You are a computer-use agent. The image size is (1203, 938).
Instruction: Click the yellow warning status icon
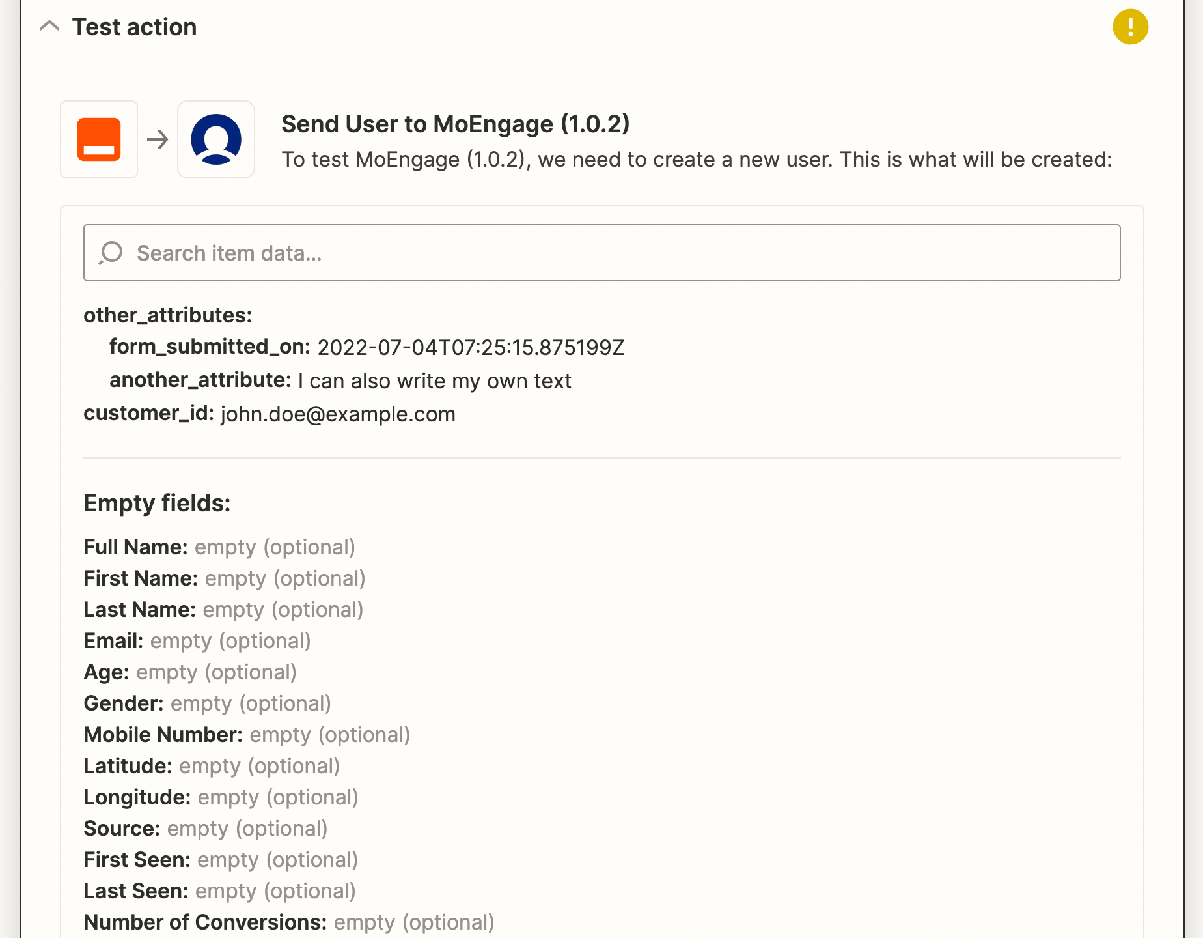coord(1130,27)
